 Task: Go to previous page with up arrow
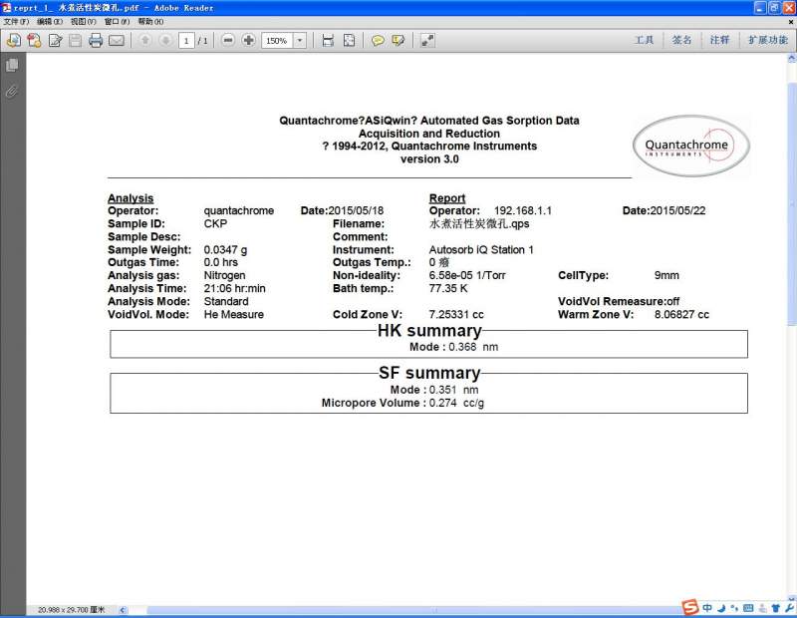tap(144, 40)
